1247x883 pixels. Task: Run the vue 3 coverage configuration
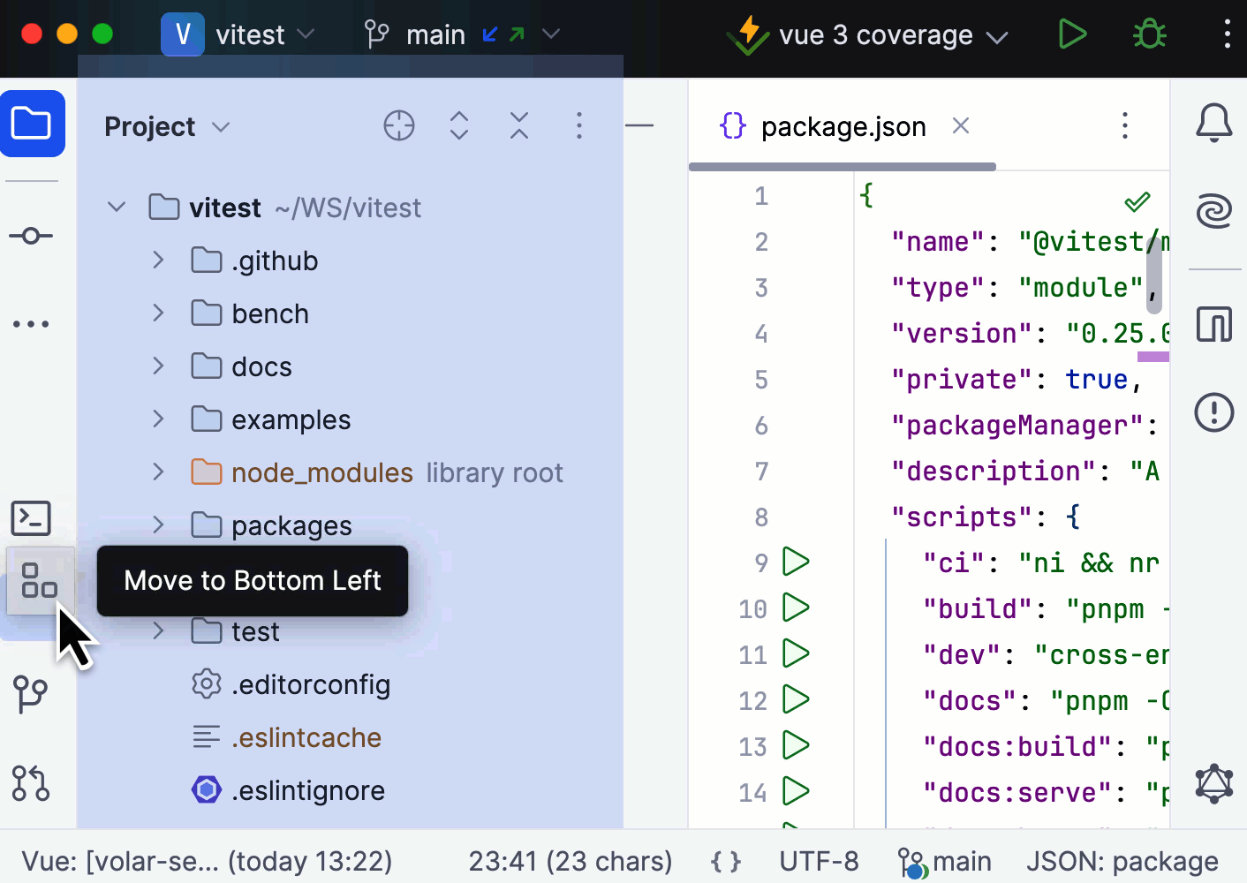coord(1072,34)
